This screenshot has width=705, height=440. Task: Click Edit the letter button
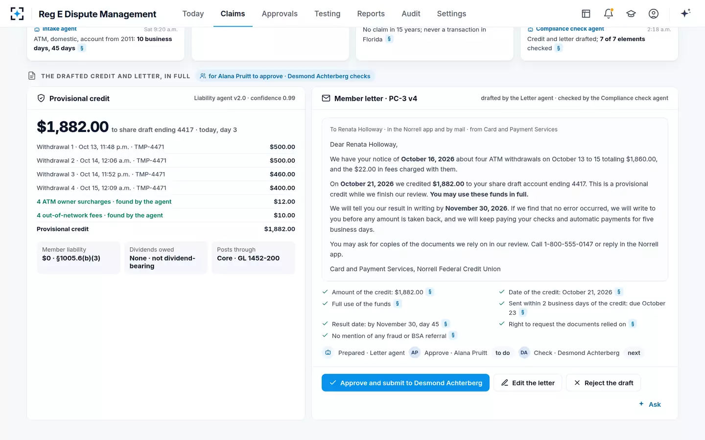coord(528,383)
